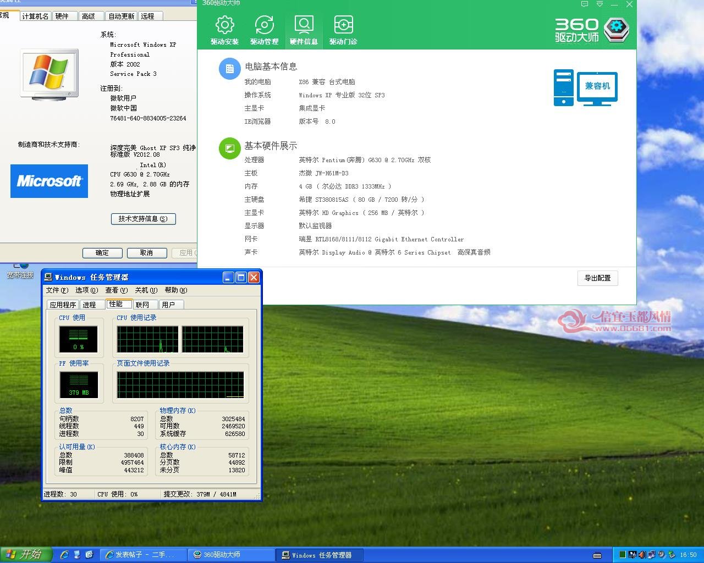Screen dimensions: 704x563
Task: Click the CPU 使用 gauge showing 0 %
Action: tap(79, 339)
